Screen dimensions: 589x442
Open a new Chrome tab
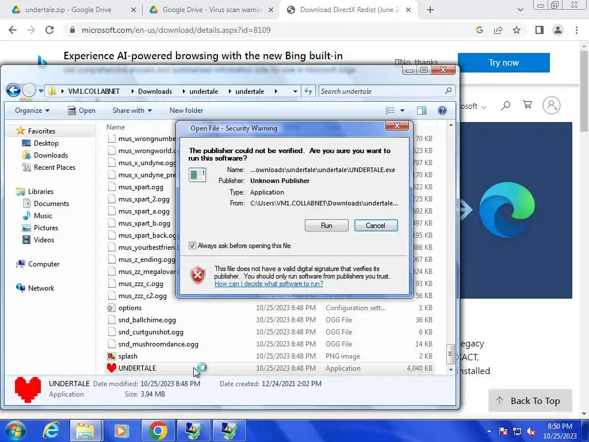(x=430, y=10)
